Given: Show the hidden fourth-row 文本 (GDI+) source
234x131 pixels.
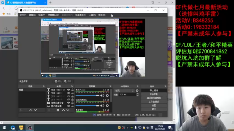Looking at the screenshot, I should point(68,100).
